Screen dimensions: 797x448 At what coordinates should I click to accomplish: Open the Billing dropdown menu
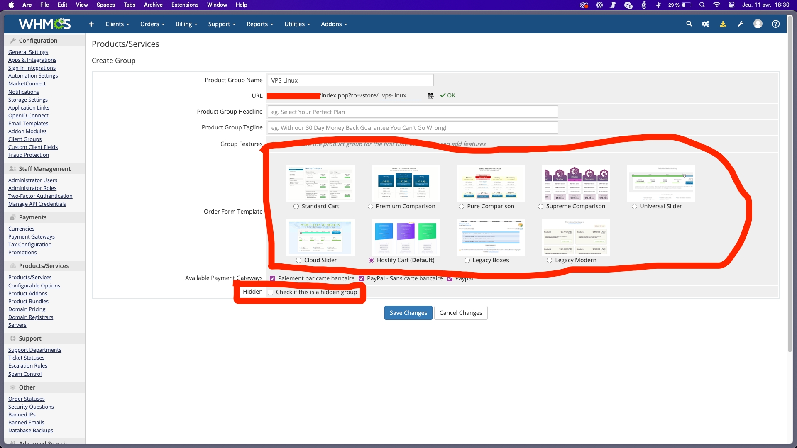pyautogui.click(x=186, y=24)
